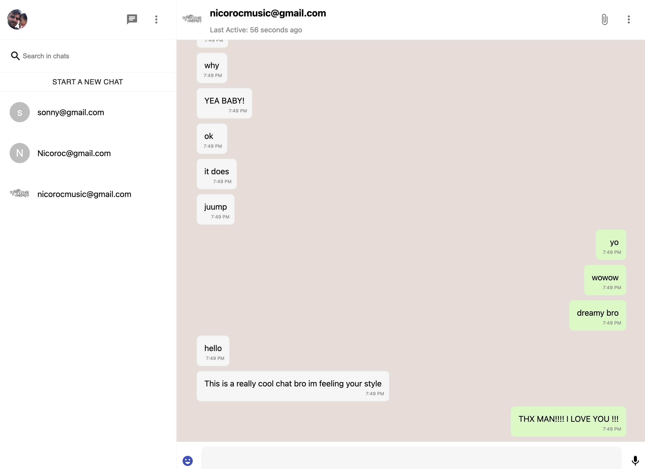Screen dimensions: 645x469
Task: Click your profile picture avatar
Action: pos(17,19)
